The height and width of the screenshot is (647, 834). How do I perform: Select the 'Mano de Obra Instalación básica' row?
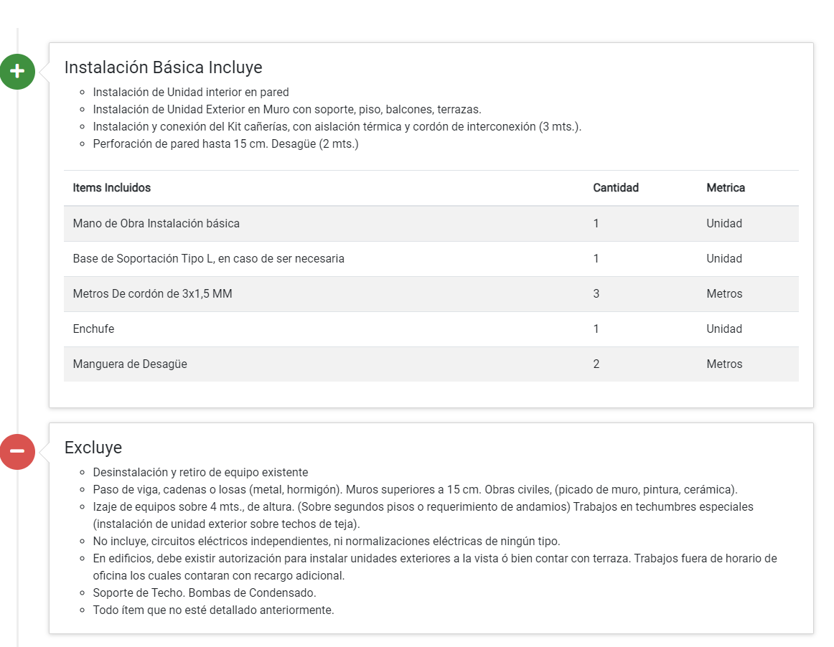[156, 224]
